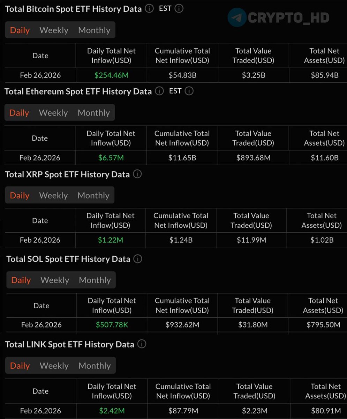Show Weekly view for XRP ETF

[x=53, y=196]
